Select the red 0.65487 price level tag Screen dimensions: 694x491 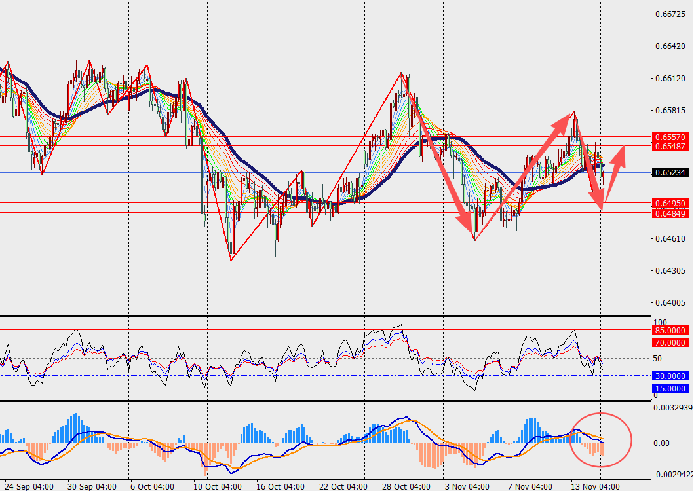(x=670, y=146)
